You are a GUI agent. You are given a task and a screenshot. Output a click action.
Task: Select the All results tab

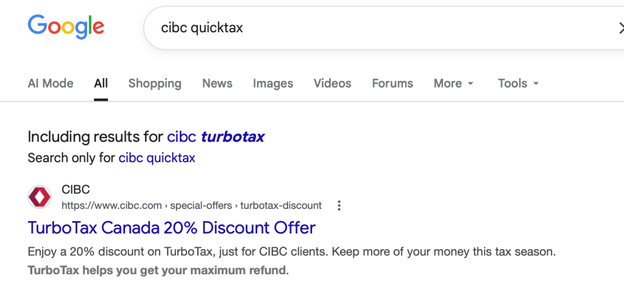pyautogui.click(x=101, y=83)
